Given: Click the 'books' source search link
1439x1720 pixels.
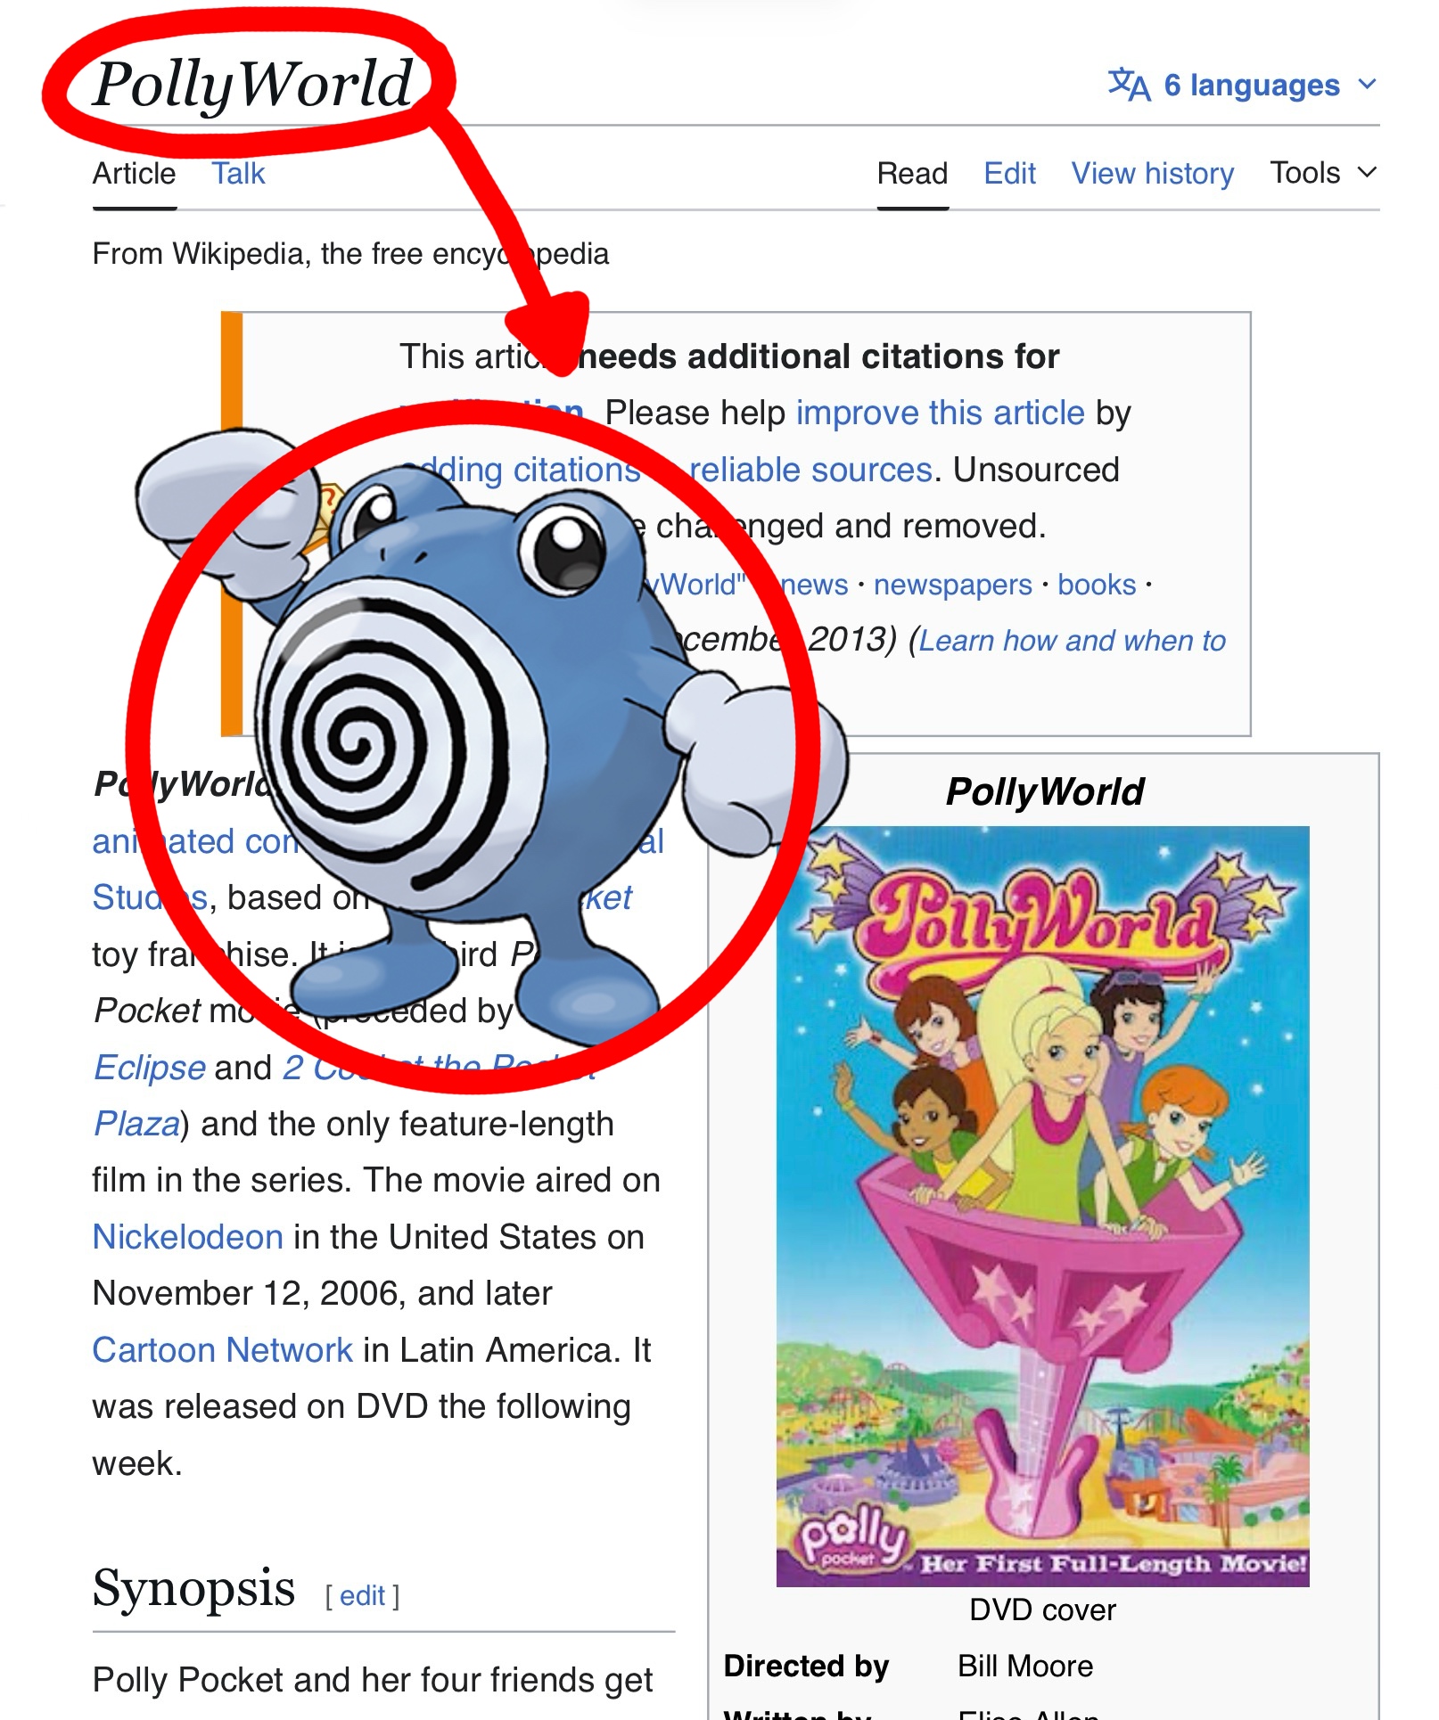Looking at the screenshot, I should tap(1097, 585).
